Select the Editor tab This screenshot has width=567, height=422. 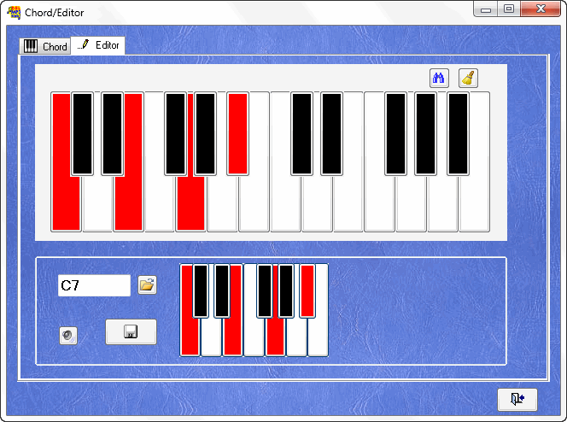point(98,45)
